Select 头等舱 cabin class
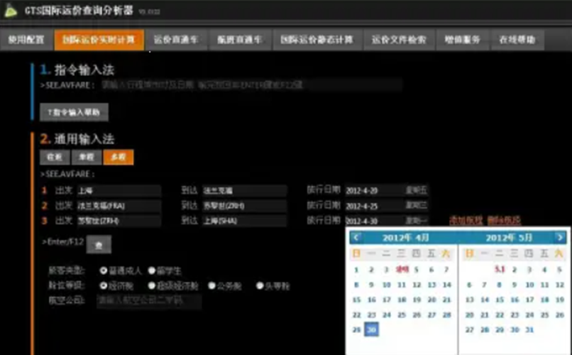The image size is (572, 355). [260, 285]
